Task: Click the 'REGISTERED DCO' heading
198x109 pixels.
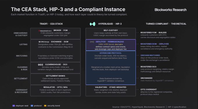Action: pos(148,67)
